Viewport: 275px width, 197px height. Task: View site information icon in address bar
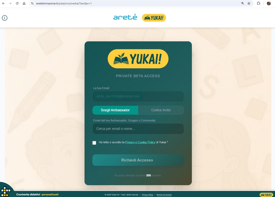click(32, 3)
